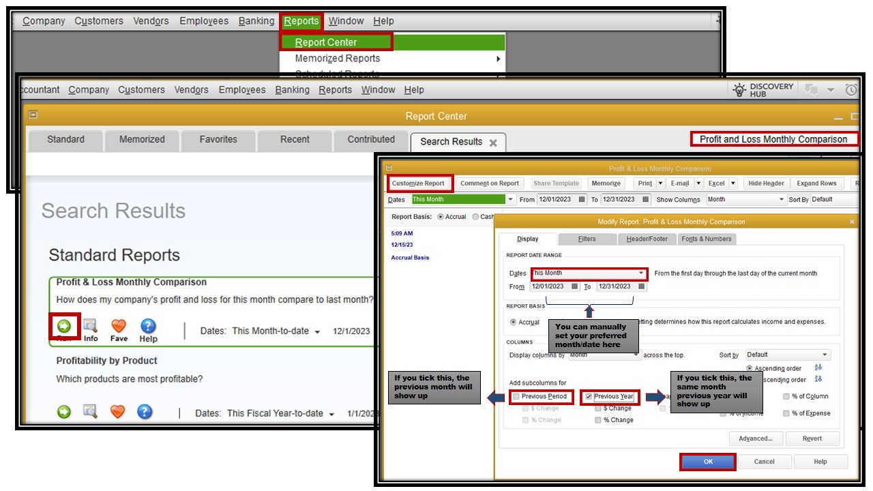
Task: Click the Memorize button
Action: [606, 183]
